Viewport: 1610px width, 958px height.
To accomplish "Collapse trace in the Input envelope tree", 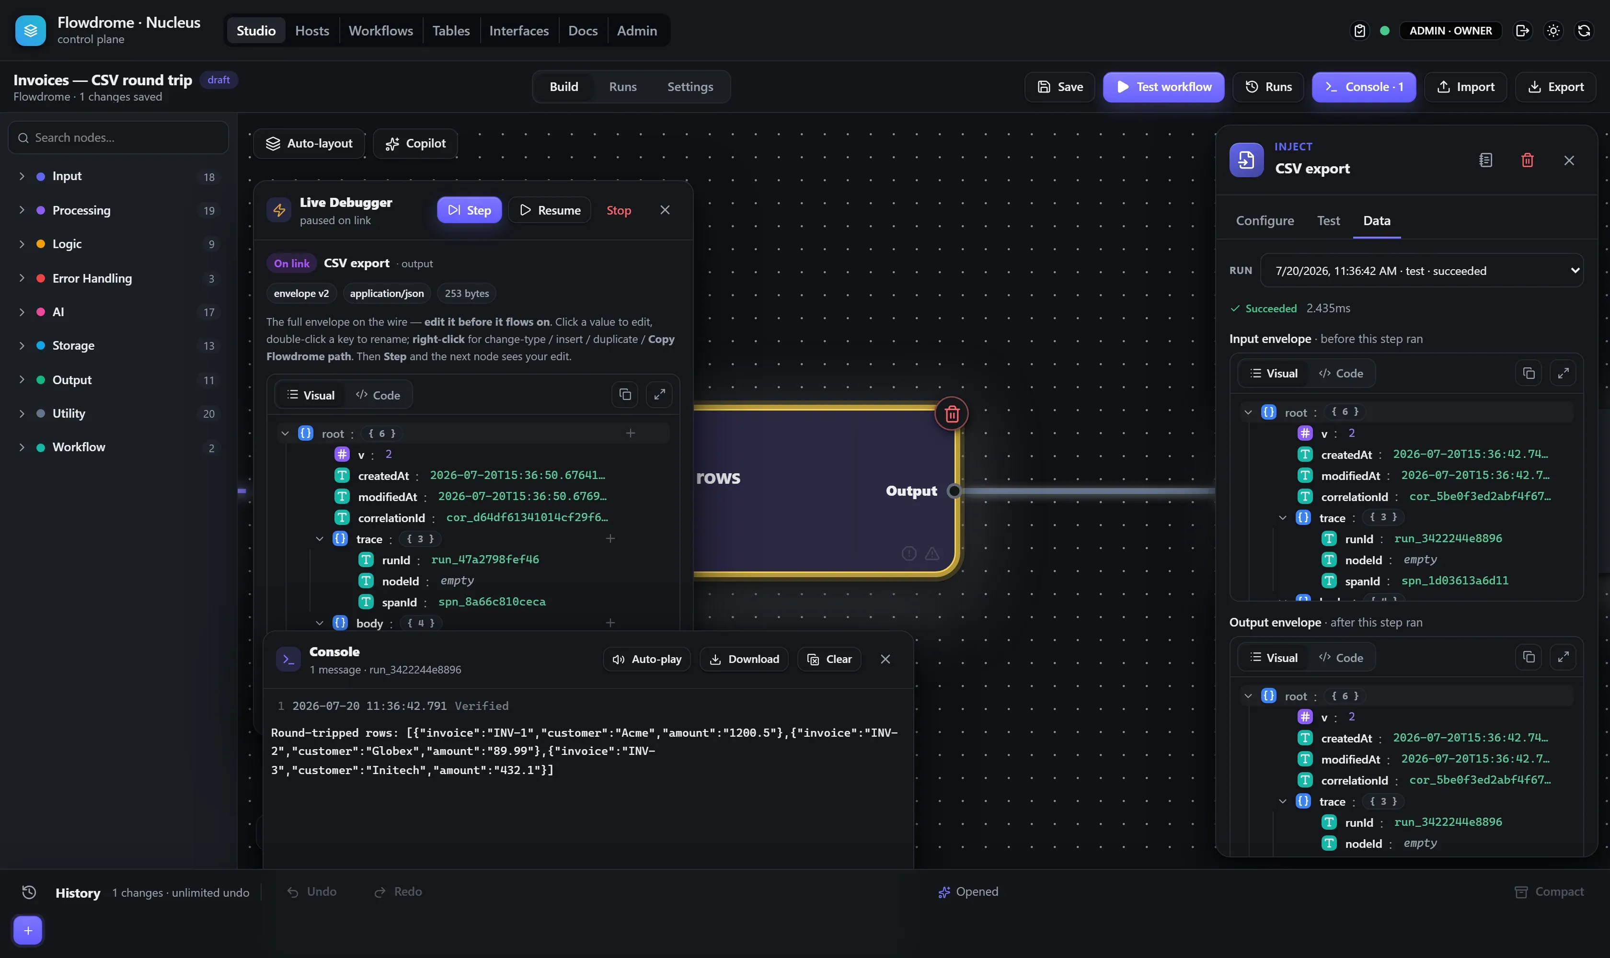I will click(1282, 517).
